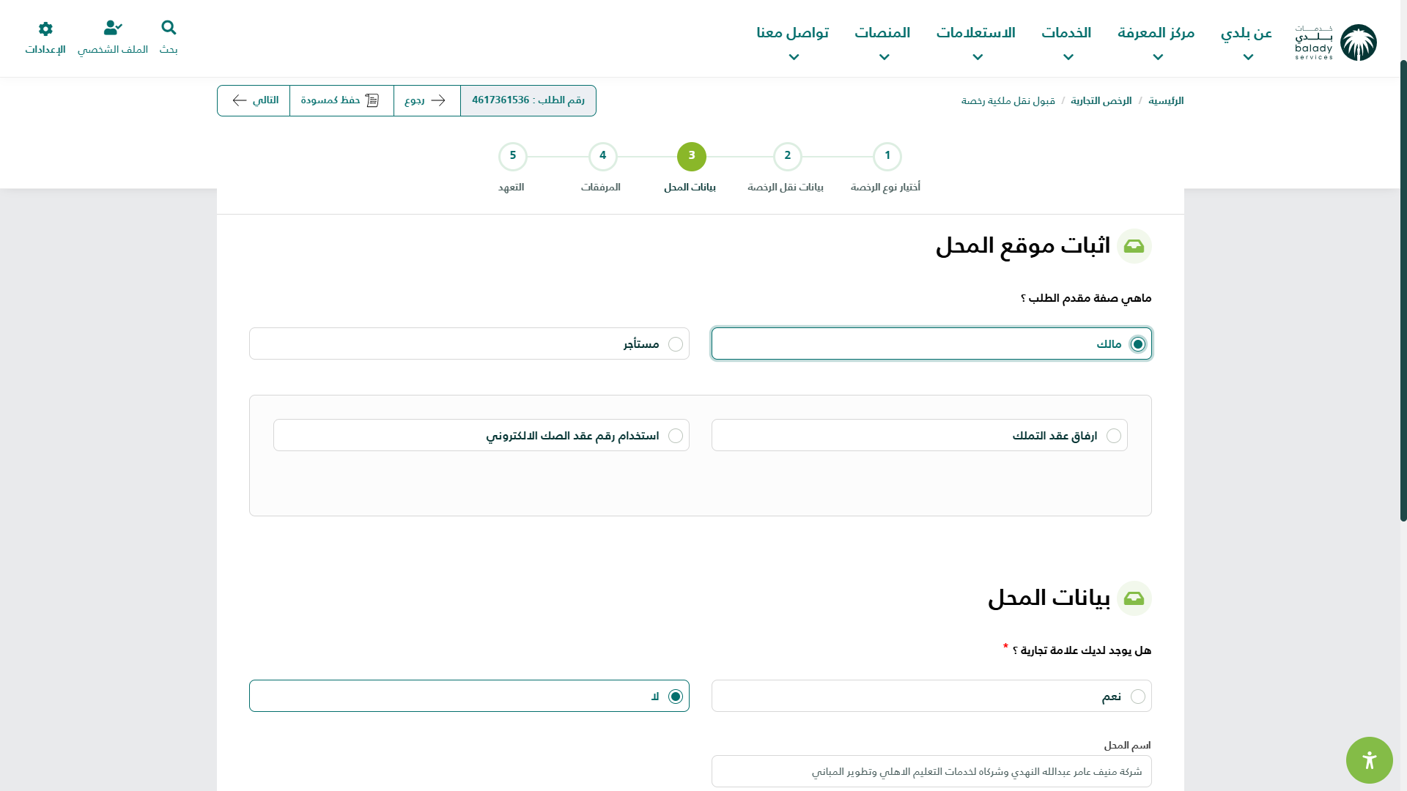Open the settings gear icon

45,29
